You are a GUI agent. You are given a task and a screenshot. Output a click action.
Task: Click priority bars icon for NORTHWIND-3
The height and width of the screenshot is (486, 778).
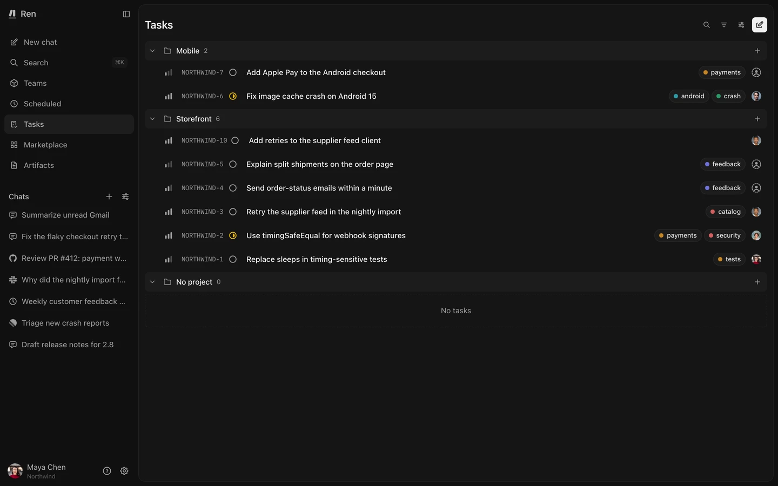pos(169,212)
